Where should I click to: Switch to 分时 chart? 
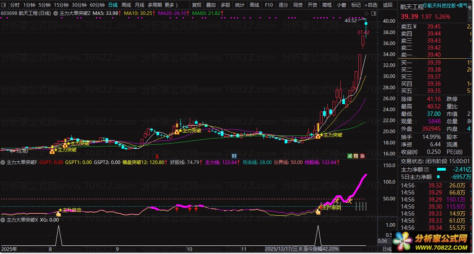pos(15,5)
